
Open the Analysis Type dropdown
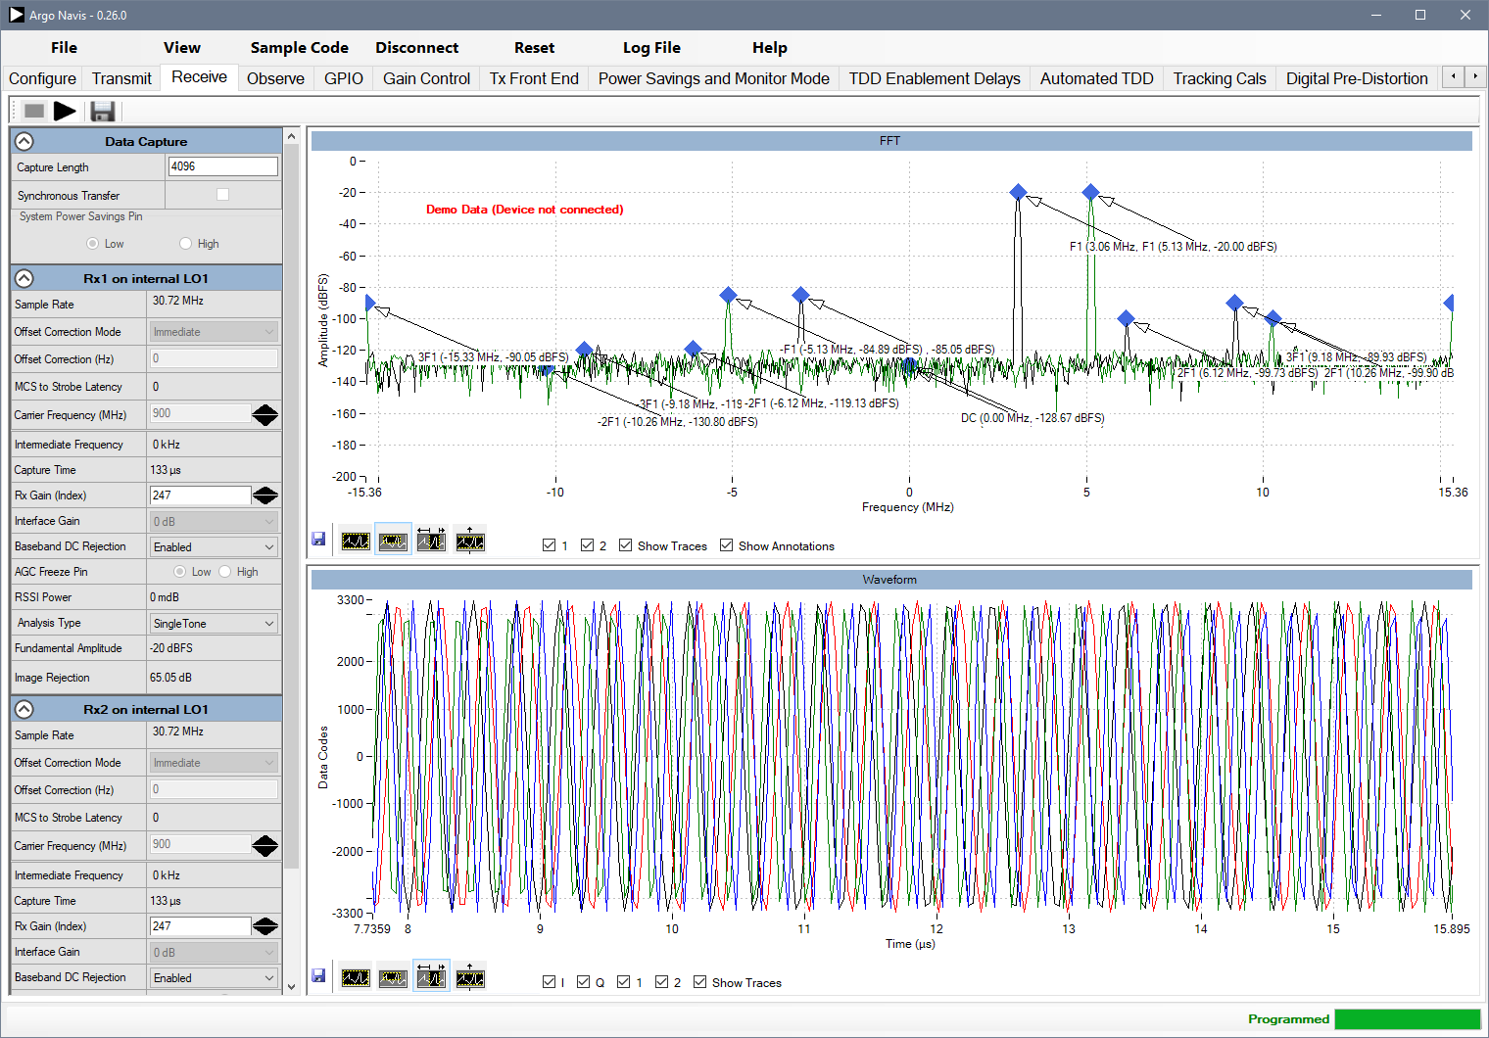coord(214,624)
